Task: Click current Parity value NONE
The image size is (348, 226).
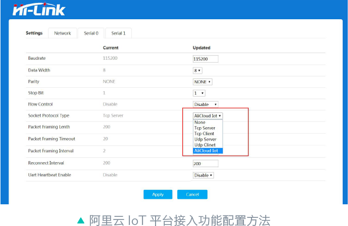Action: [x=109, y=81]
